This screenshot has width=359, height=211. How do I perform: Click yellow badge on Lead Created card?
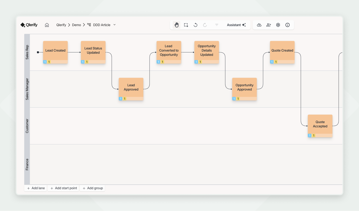(49, 62)
